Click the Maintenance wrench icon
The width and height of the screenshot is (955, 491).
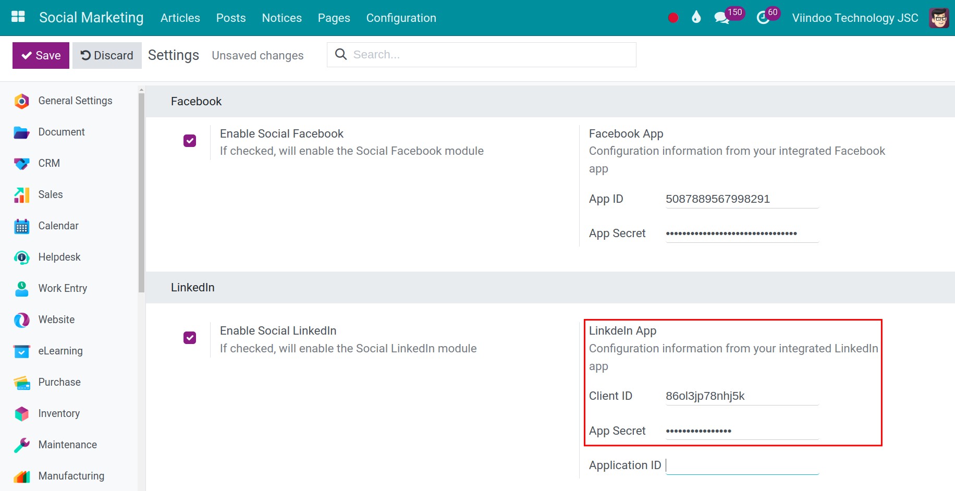[x=21, y=445]
